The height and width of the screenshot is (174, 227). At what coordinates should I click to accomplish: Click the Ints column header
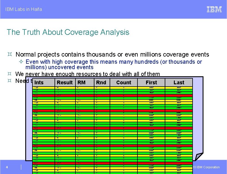point(44,83)
